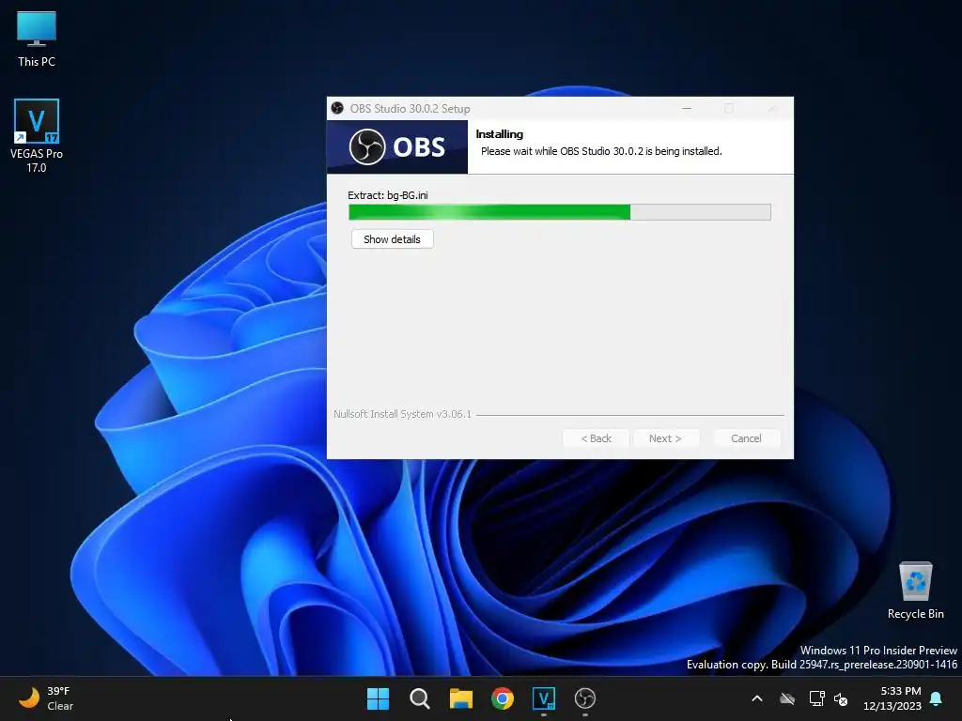Open File Explorer from the taskbar
962x721 pixels.
[460, 698]
